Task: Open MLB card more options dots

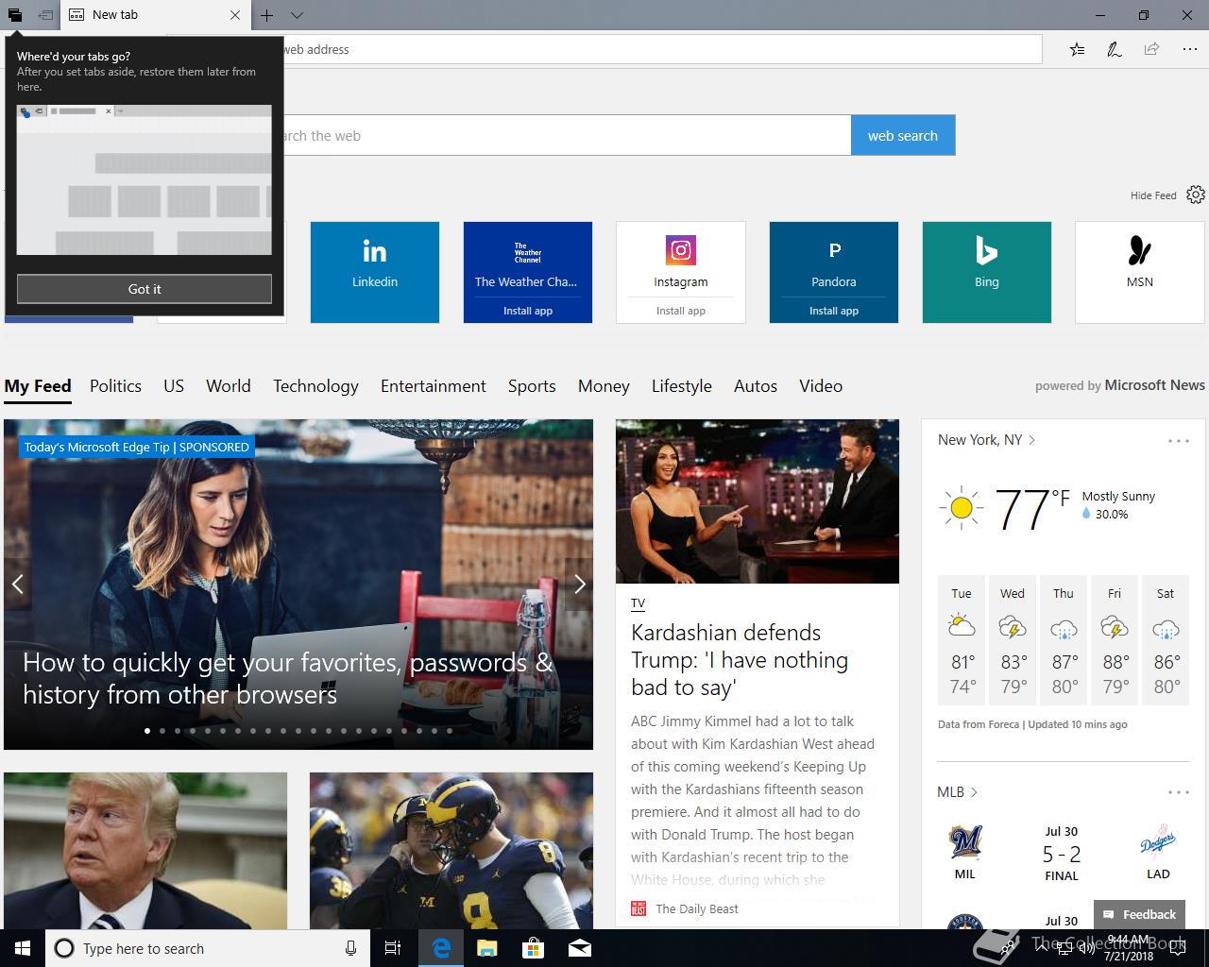Action: 1178,792
